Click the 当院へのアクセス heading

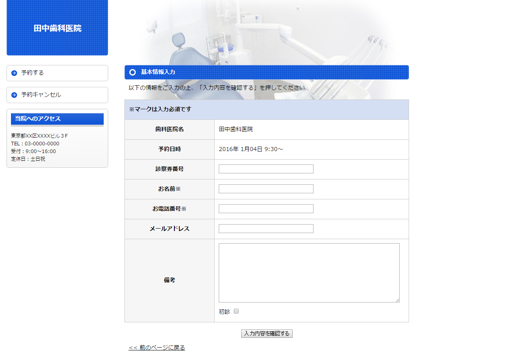pyautogui.click(x=38, y=119)
